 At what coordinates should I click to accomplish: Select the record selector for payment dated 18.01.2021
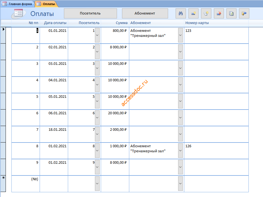(3, 134)
